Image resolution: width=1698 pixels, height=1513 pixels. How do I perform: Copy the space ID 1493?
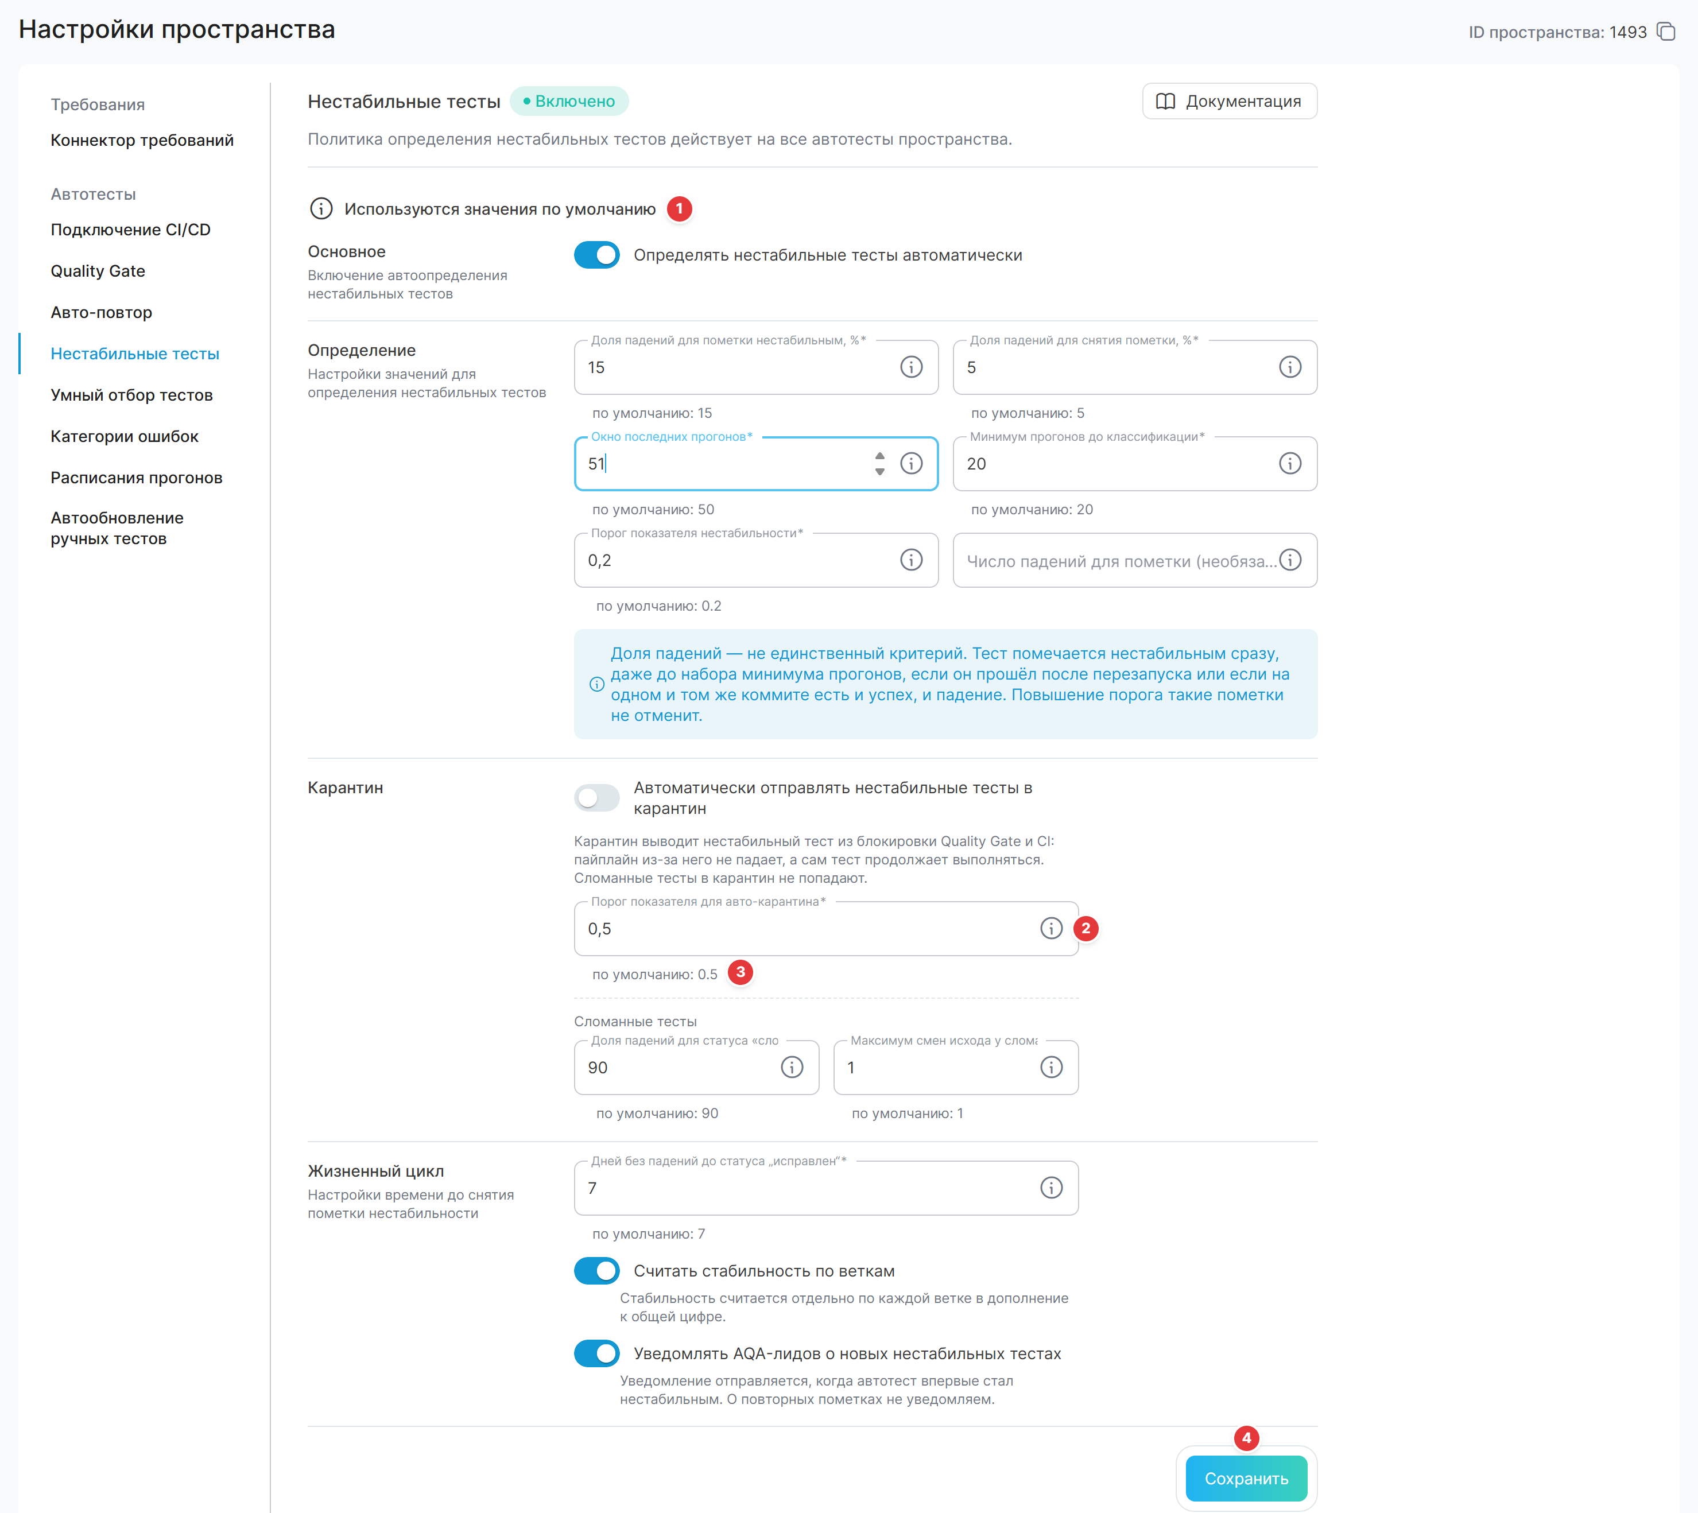pos(1666,32)
